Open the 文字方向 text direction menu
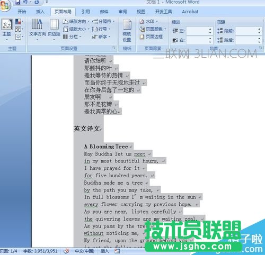This screenshot has height=255, width=265. [x=37, y=30]
